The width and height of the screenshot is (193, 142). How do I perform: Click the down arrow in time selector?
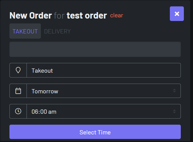click(174, 113)
